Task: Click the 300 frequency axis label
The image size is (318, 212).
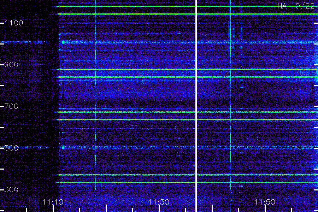Action: tap(11, 190)
